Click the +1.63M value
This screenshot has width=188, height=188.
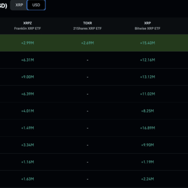click(x=28, y=179)
